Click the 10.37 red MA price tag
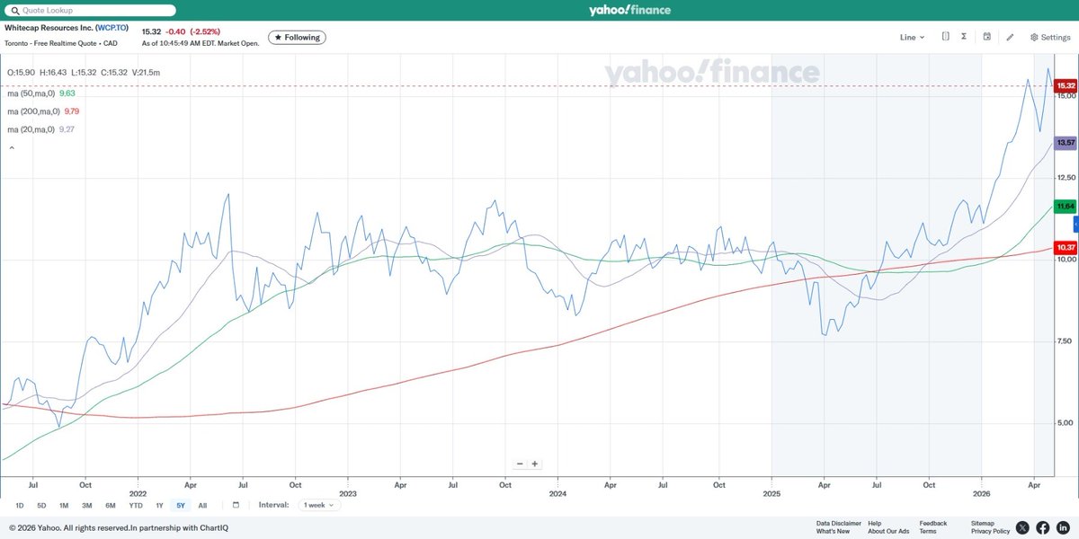Screen dimensions: 1079x539 [1066, 247]
